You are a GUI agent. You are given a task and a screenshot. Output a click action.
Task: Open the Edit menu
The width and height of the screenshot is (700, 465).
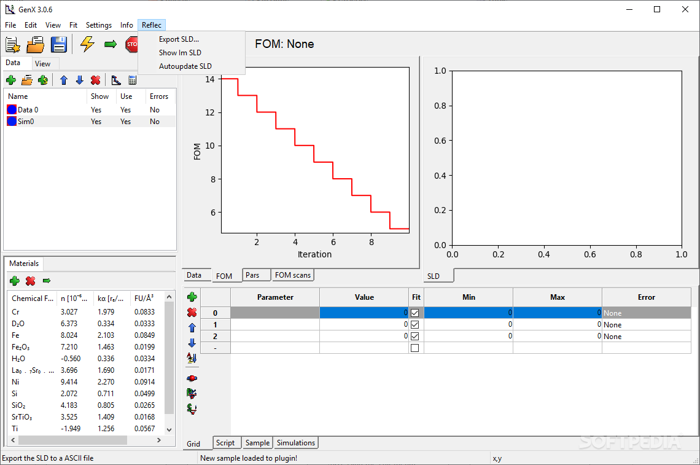click(x=30, y=25)
